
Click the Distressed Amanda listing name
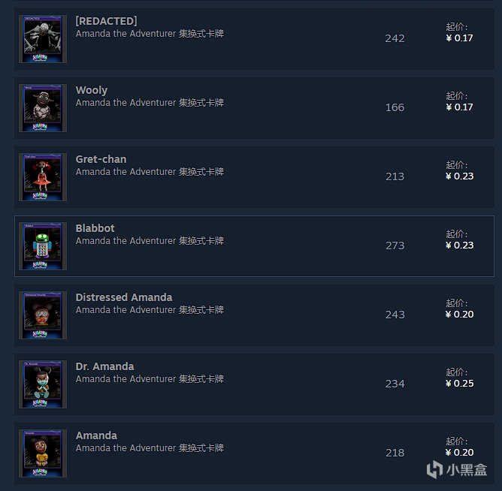pos(124,297)
